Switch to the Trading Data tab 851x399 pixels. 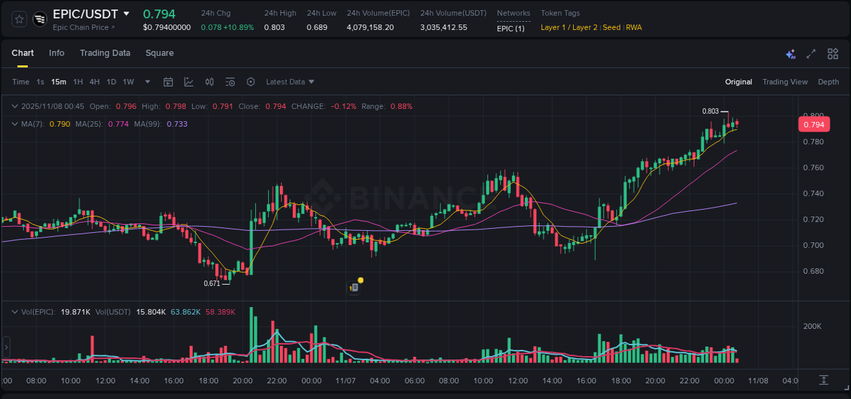[105, 52]
